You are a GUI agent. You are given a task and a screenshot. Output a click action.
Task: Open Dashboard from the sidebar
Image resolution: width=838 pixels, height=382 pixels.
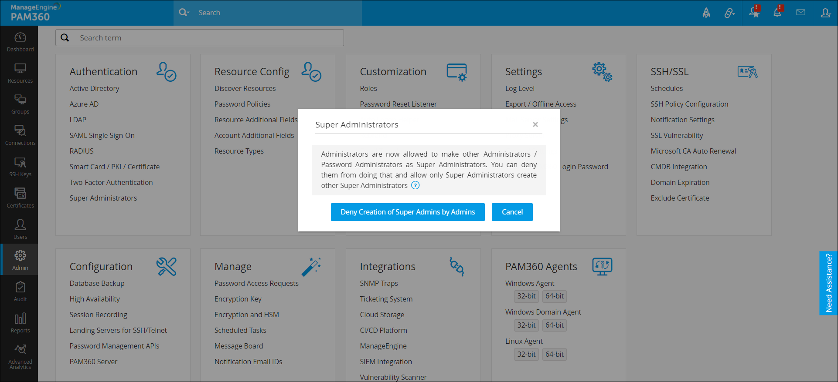pyautogui.click(x=20, y=42)
